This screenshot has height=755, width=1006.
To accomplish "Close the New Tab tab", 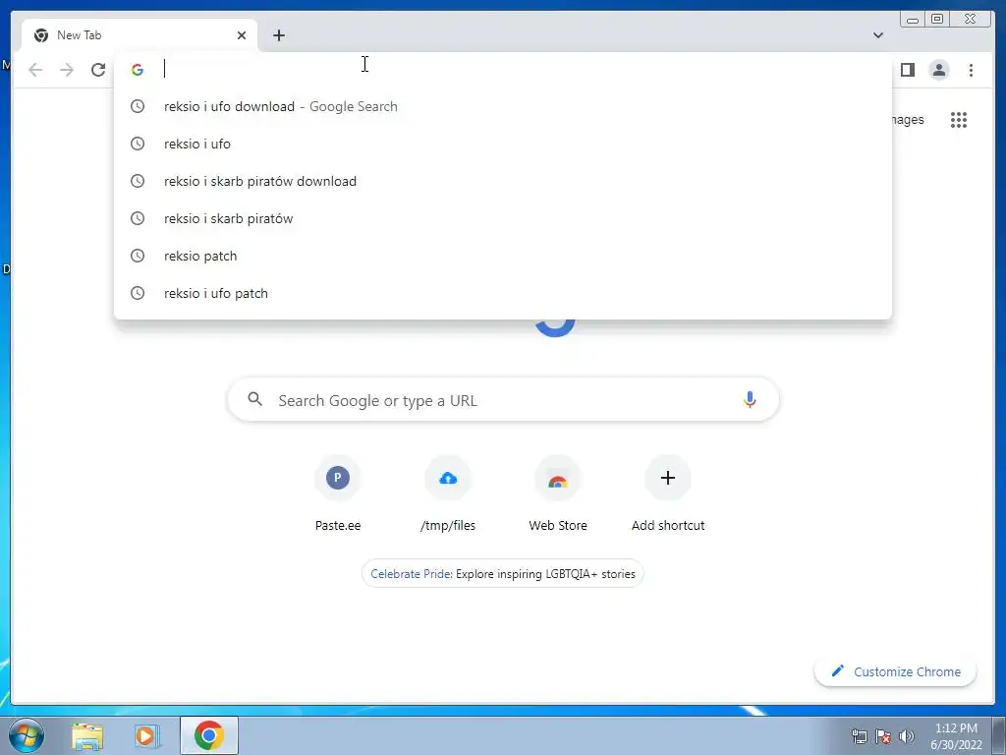I will point(242,35).
